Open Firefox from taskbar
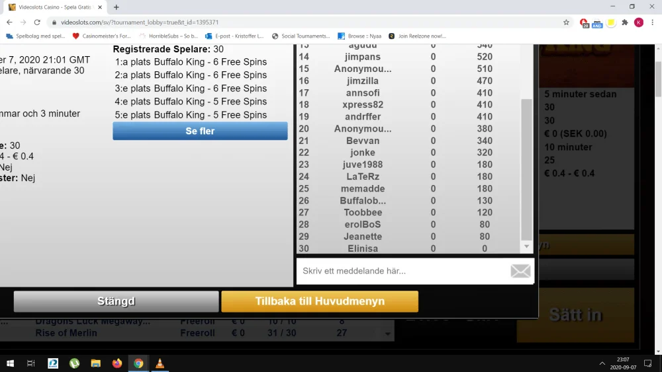Image resolution: width=662 pixels, height=372 pixels. click(117, 363)
